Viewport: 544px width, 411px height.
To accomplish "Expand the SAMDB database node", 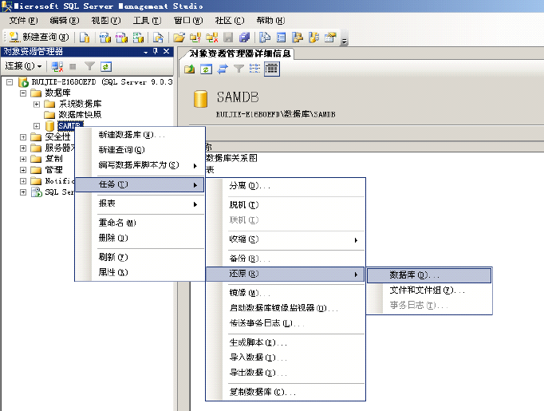I will (x=37, y=125).
